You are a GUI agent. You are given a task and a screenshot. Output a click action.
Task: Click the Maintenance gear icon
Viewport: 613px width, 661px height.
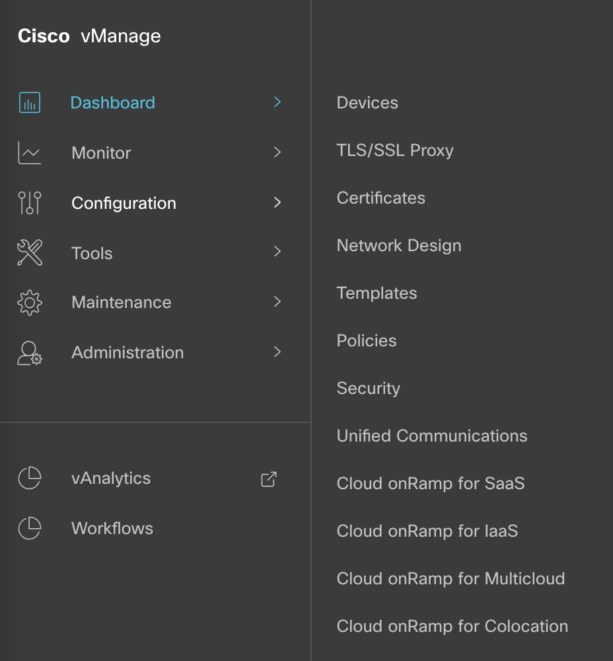click(x=30, y=303)
